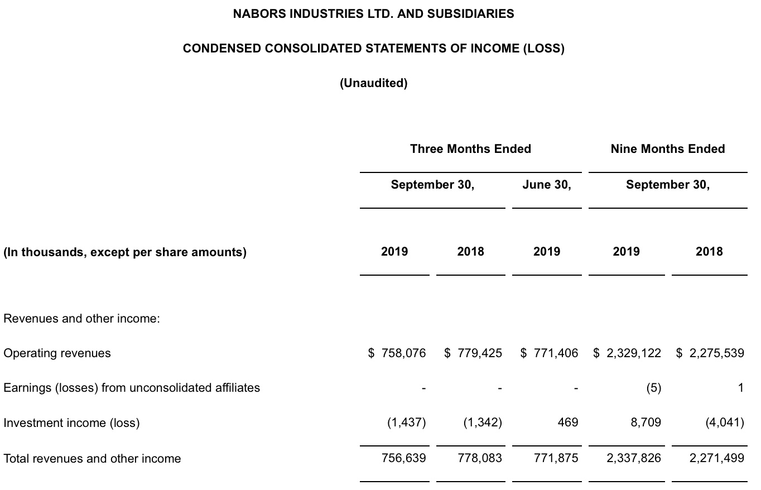Select the 2018 year header above 2,275,539

[709, 252]
